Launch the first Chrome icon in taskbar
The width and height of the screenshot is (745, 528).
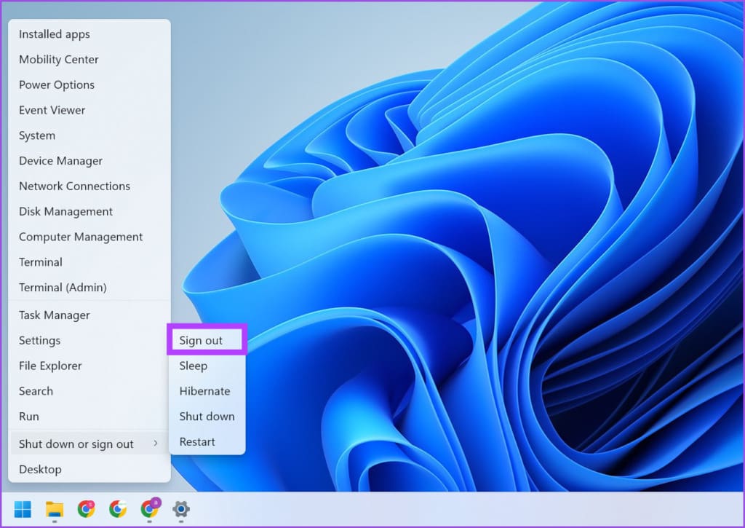coord(86,509)
